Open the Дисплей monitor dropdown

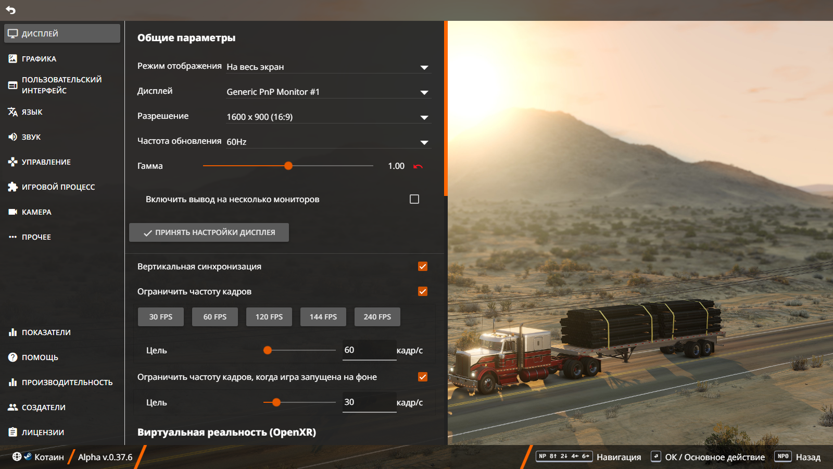[x=329, y=92]
